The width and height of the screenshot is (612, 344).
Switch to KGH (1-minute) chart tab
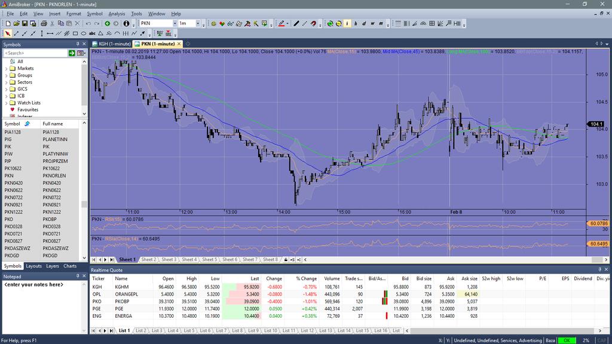(111, 44)
